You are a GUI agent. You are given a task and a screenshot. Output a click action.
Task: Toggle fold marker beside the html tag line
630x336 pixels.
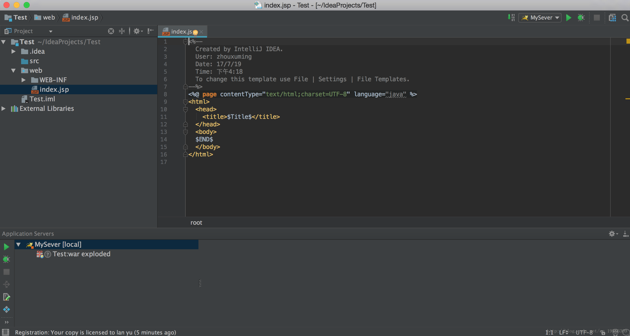[x=185, y=102]
